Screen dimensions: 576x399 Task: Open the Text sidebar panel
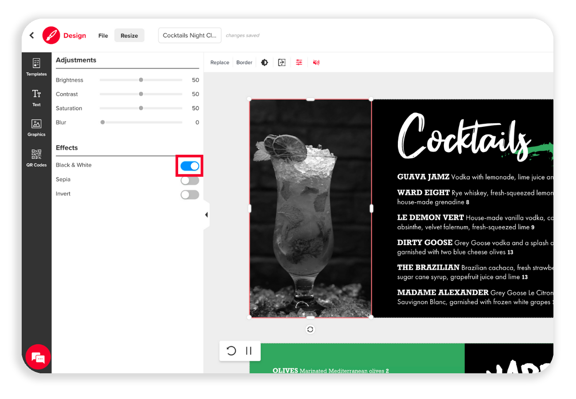pyautogui.click(x=36, y=98)
